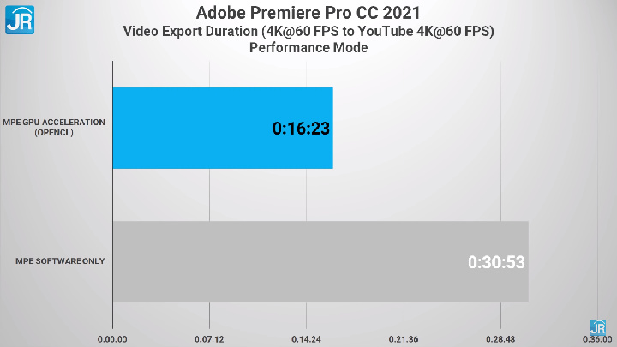Click the JR logo in top-left corner
This screenshot has height=347, width=617.
pyautogui.click(x=19, y=19)
